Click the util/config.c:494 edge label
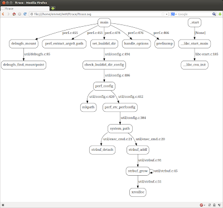The image size is (223, 208). click(x=118, y=55)
